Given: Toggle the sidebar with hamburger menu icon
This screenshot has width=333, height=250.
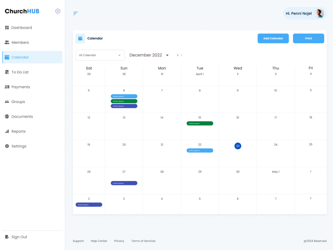Looking at the screenshot, I should click(x=75, y=13).
